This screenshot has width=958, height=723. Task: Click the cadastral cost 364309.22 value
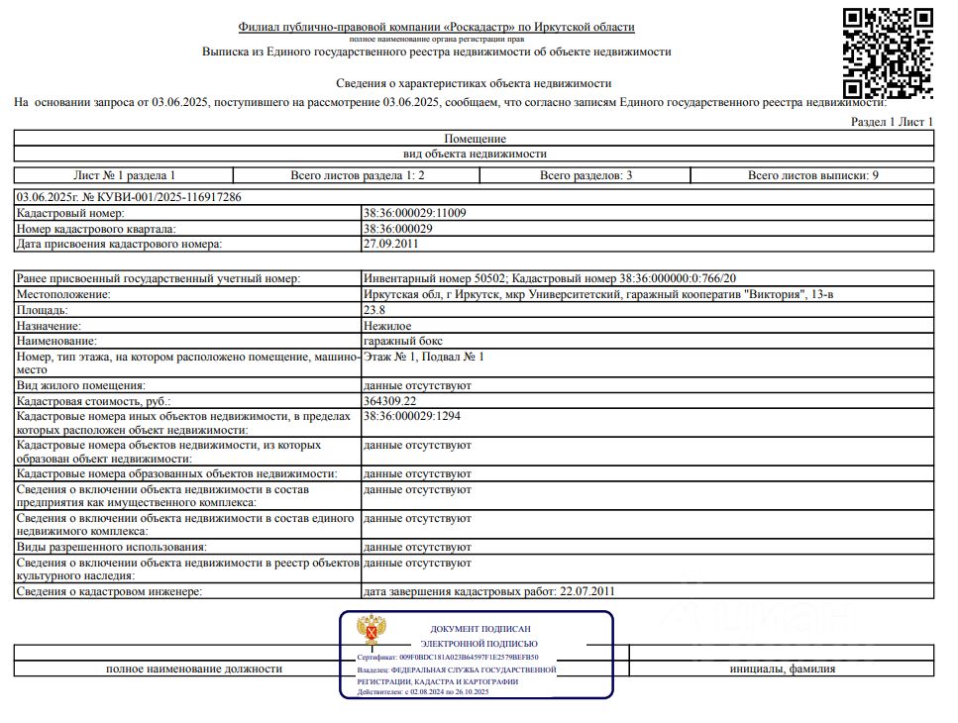tap(389, 401)
